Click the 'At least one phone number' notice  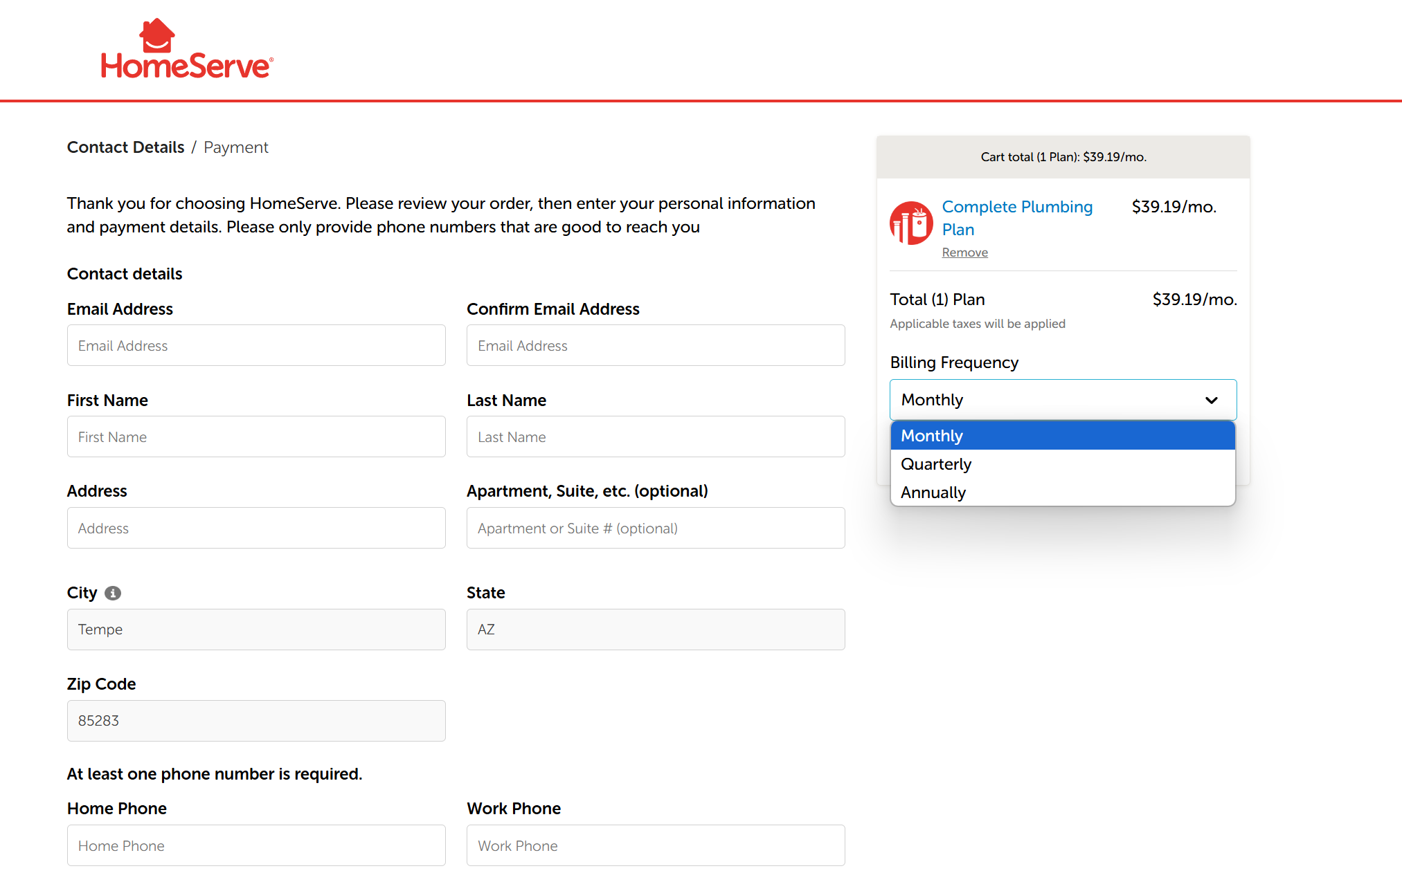click(215, 774)
